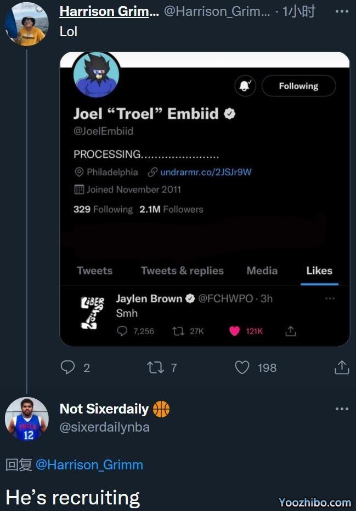
Task: Click the retweet icon on Jaylen Brown's tweet
Action: click(178, 331)
